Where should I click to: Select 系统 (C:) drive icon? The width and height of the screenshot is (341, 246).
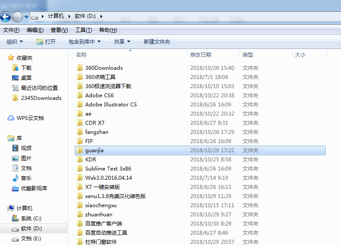click(x=15, y=218)
